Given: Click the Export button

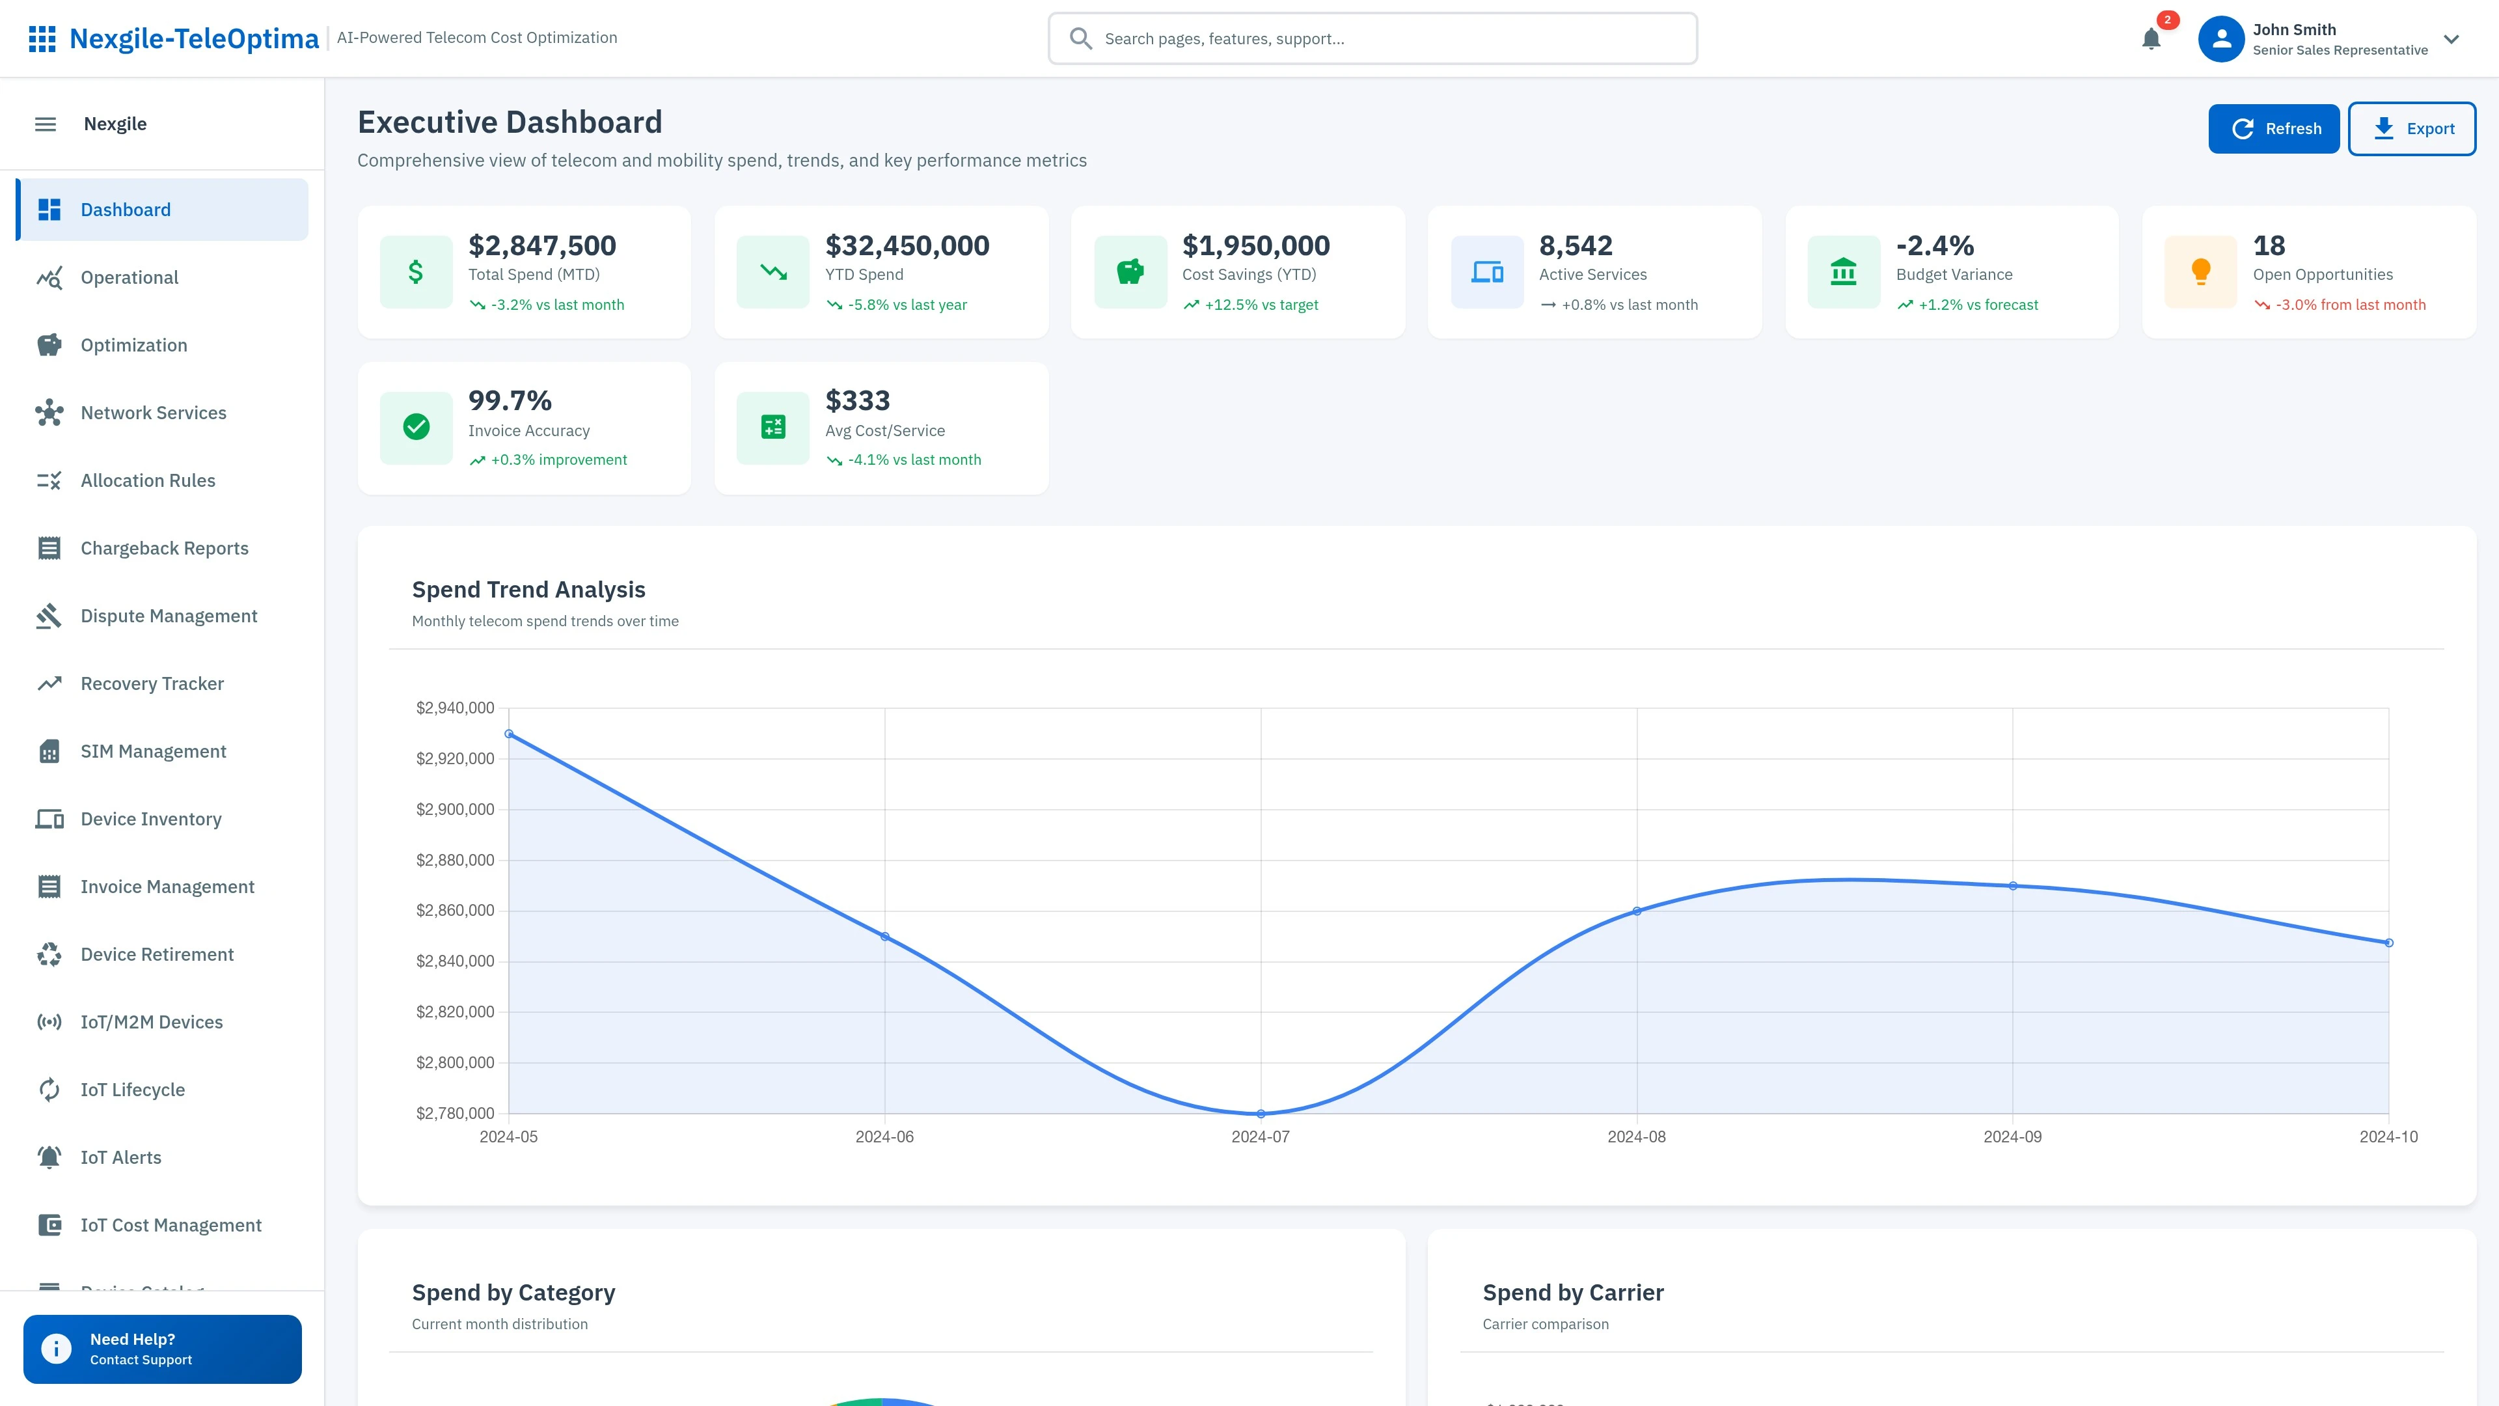Looking at the screenshot, I should [x=2412, y=128].
